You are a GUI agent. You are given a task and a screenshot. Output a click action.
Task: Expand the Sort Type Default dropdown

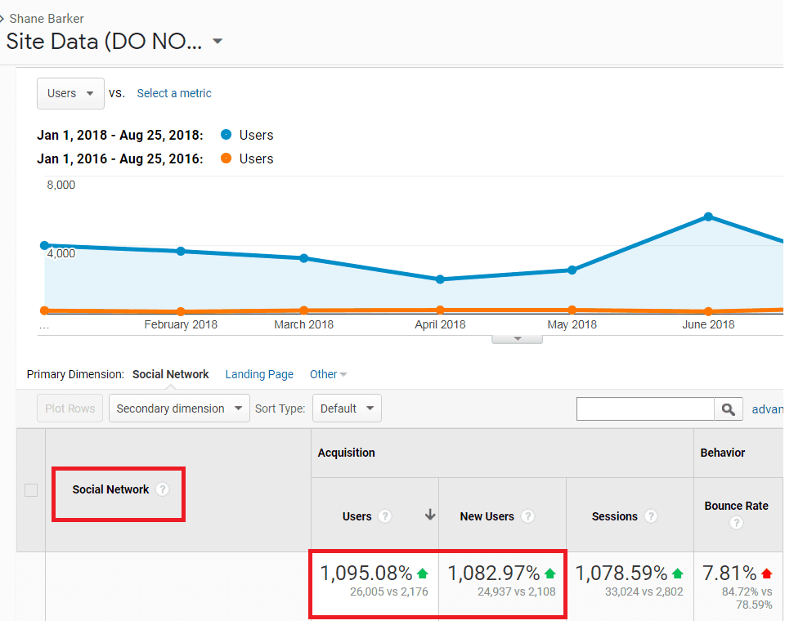pos(347,408)
